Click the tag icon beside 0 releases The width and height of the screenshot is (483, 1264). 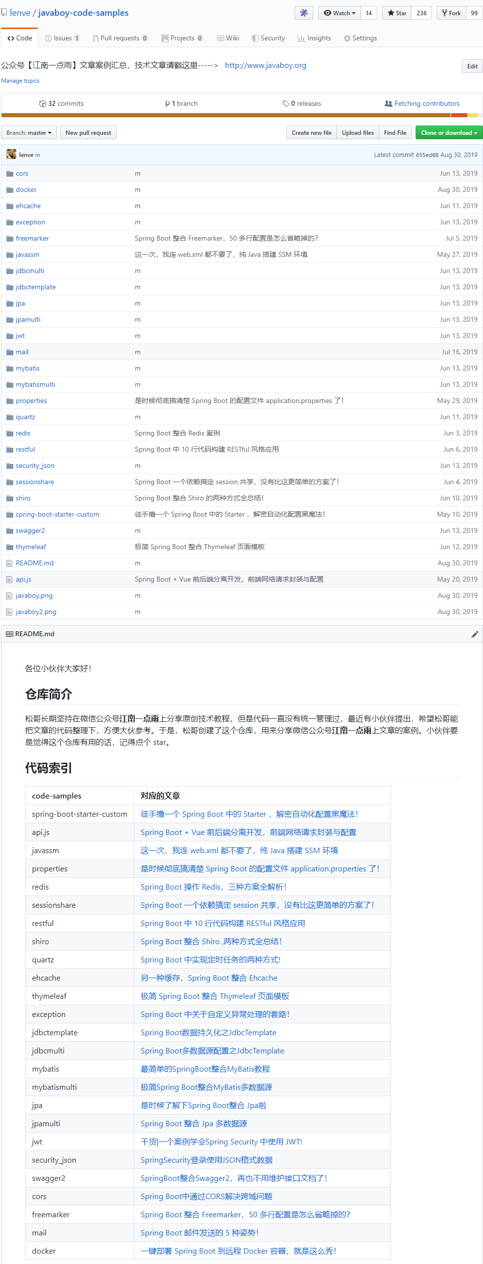[286, 104]
